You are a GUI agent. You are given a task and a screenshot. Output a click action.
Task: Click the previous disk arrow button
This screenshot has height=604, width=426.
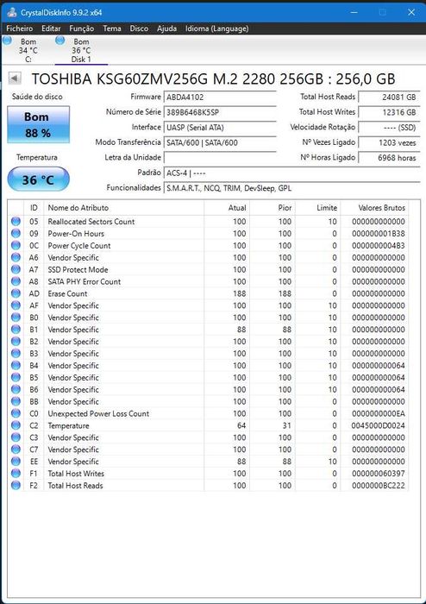15,79
